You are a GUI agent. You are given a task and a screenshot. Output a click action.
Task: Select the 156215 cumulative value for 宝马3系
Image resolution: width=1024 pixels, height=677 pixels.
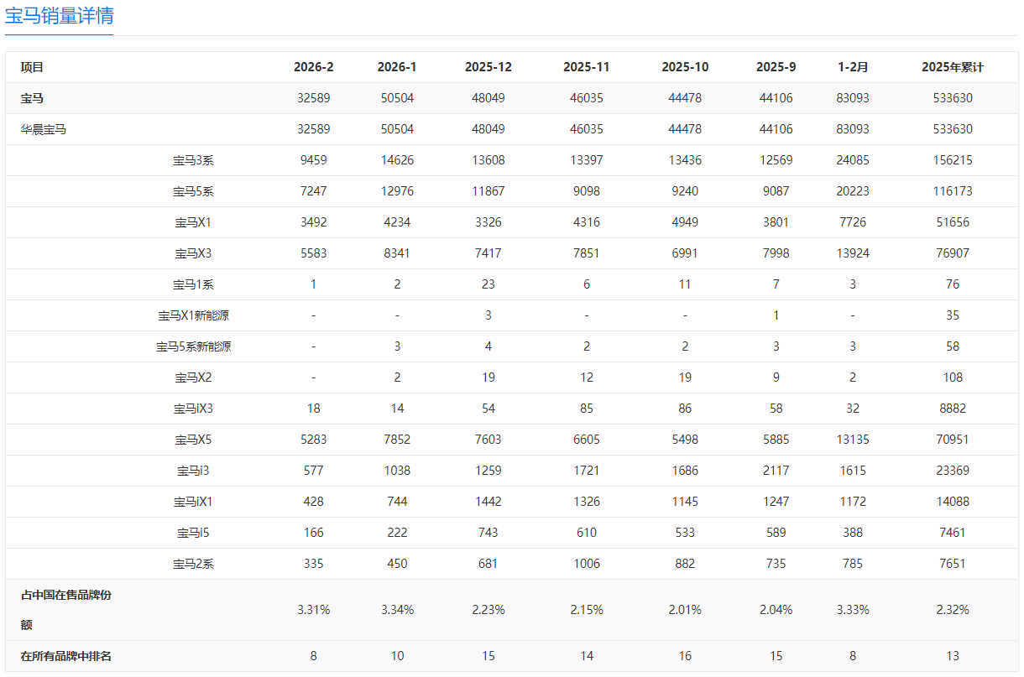953,160
